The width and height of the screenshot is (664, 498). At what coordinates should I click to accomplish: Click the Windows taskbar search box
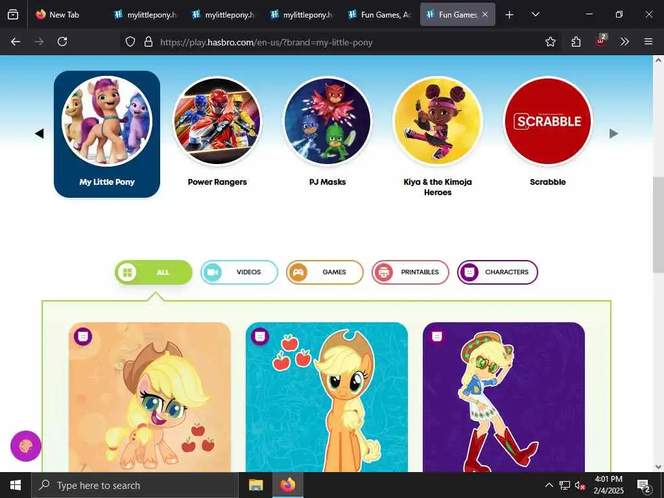coord(135,485)
